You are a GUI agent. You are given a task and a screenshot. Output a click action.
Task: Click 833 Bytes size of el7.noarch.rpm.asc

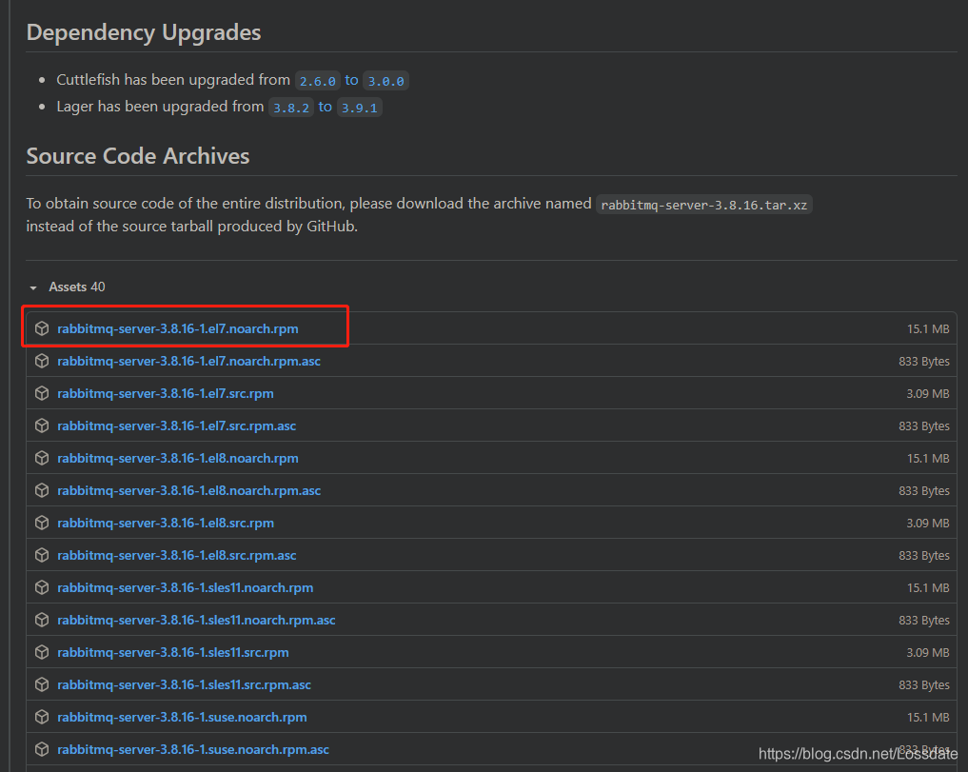[923, 362]
